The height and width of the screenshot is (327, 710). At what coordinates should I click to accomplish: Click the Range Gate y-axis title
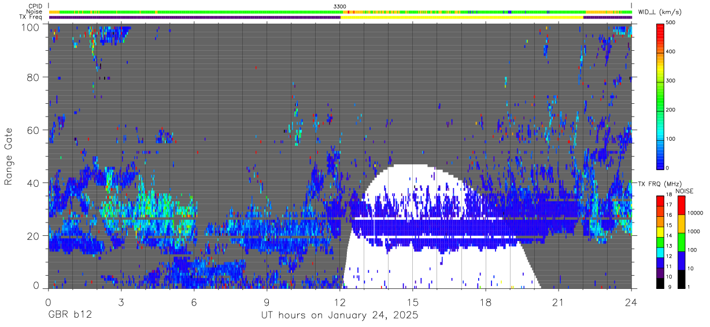(9, 156)
